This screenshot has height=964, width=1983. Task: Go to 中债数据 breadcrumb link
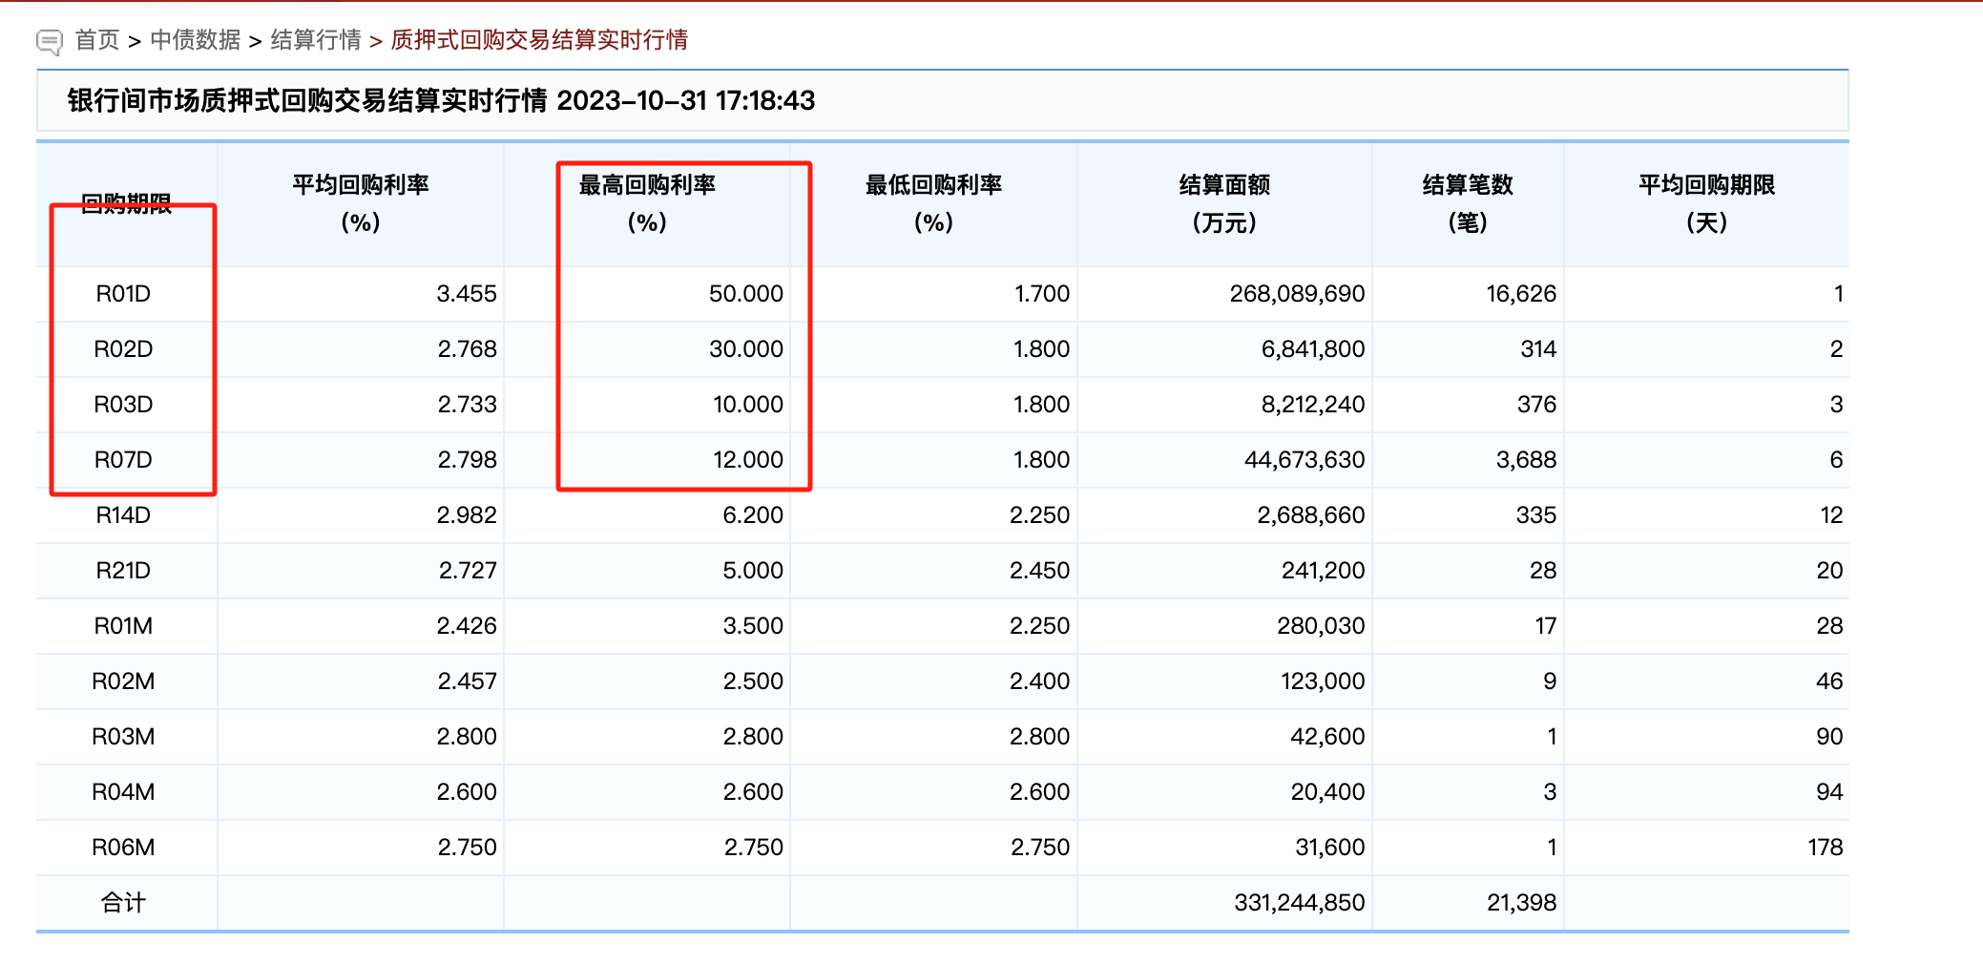pyautogui.click(x=196, y=40)
